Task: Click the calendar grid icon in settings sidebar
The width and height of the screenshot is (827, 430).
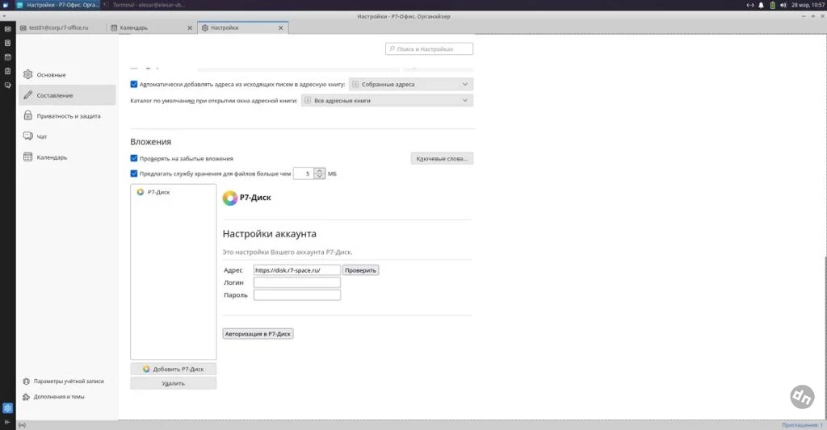Action: point(28,157)
